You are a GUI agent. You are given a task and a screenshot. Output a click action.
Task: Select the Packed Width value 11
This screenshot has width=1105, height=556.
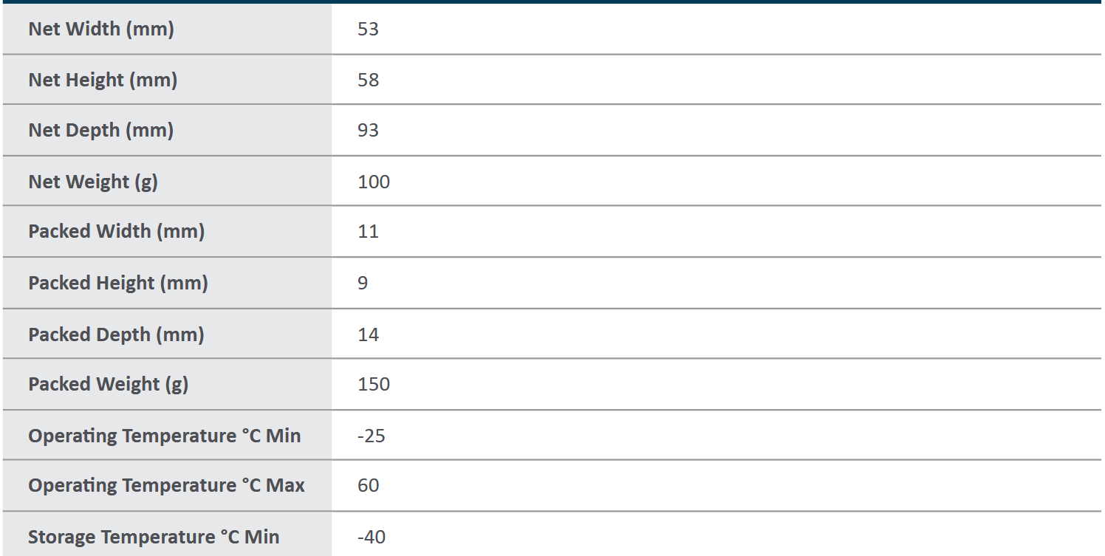tap(368, 231)
